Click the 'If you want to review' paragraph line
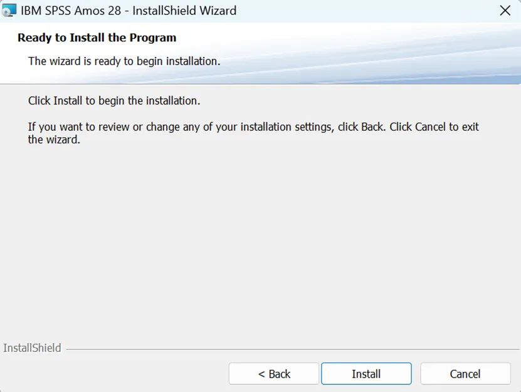 tap(253, 126)
